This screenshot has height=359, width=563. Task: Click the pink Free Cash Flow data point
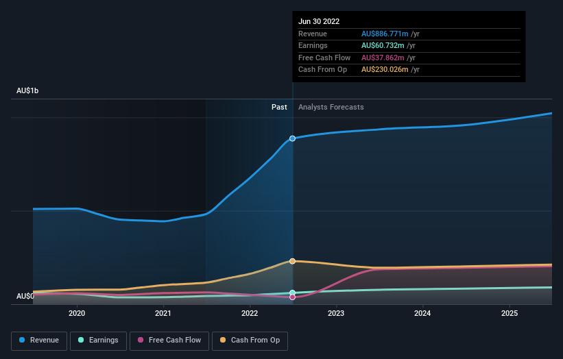pyautogui.click(x=293, y=297)
